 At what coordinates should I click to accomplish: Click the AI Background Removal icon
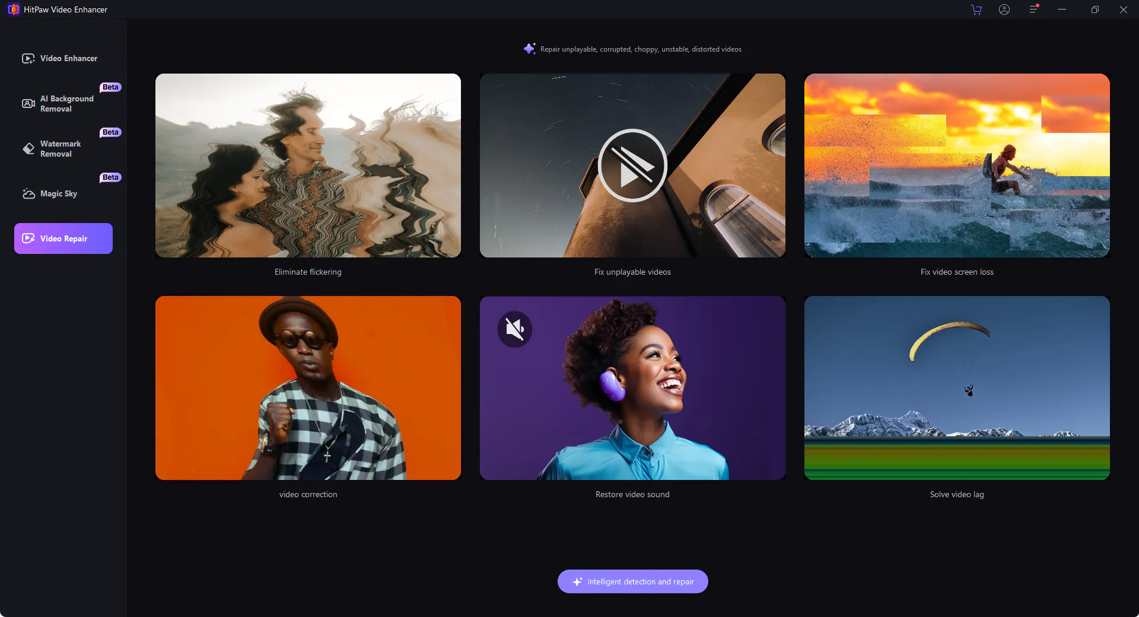pyautogui.click(x=28, y=103)
